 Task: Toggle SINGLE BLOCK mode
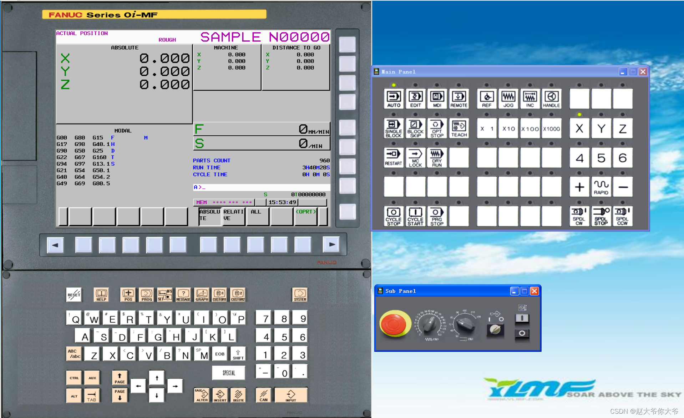[393, 128]
